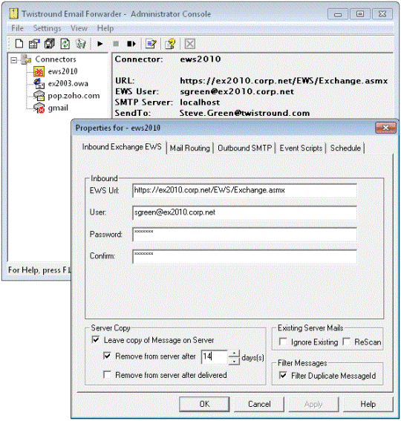Select pop.zoho.com in the connectors tree
This screenshot has height=421, width=401.
(74, 96)
